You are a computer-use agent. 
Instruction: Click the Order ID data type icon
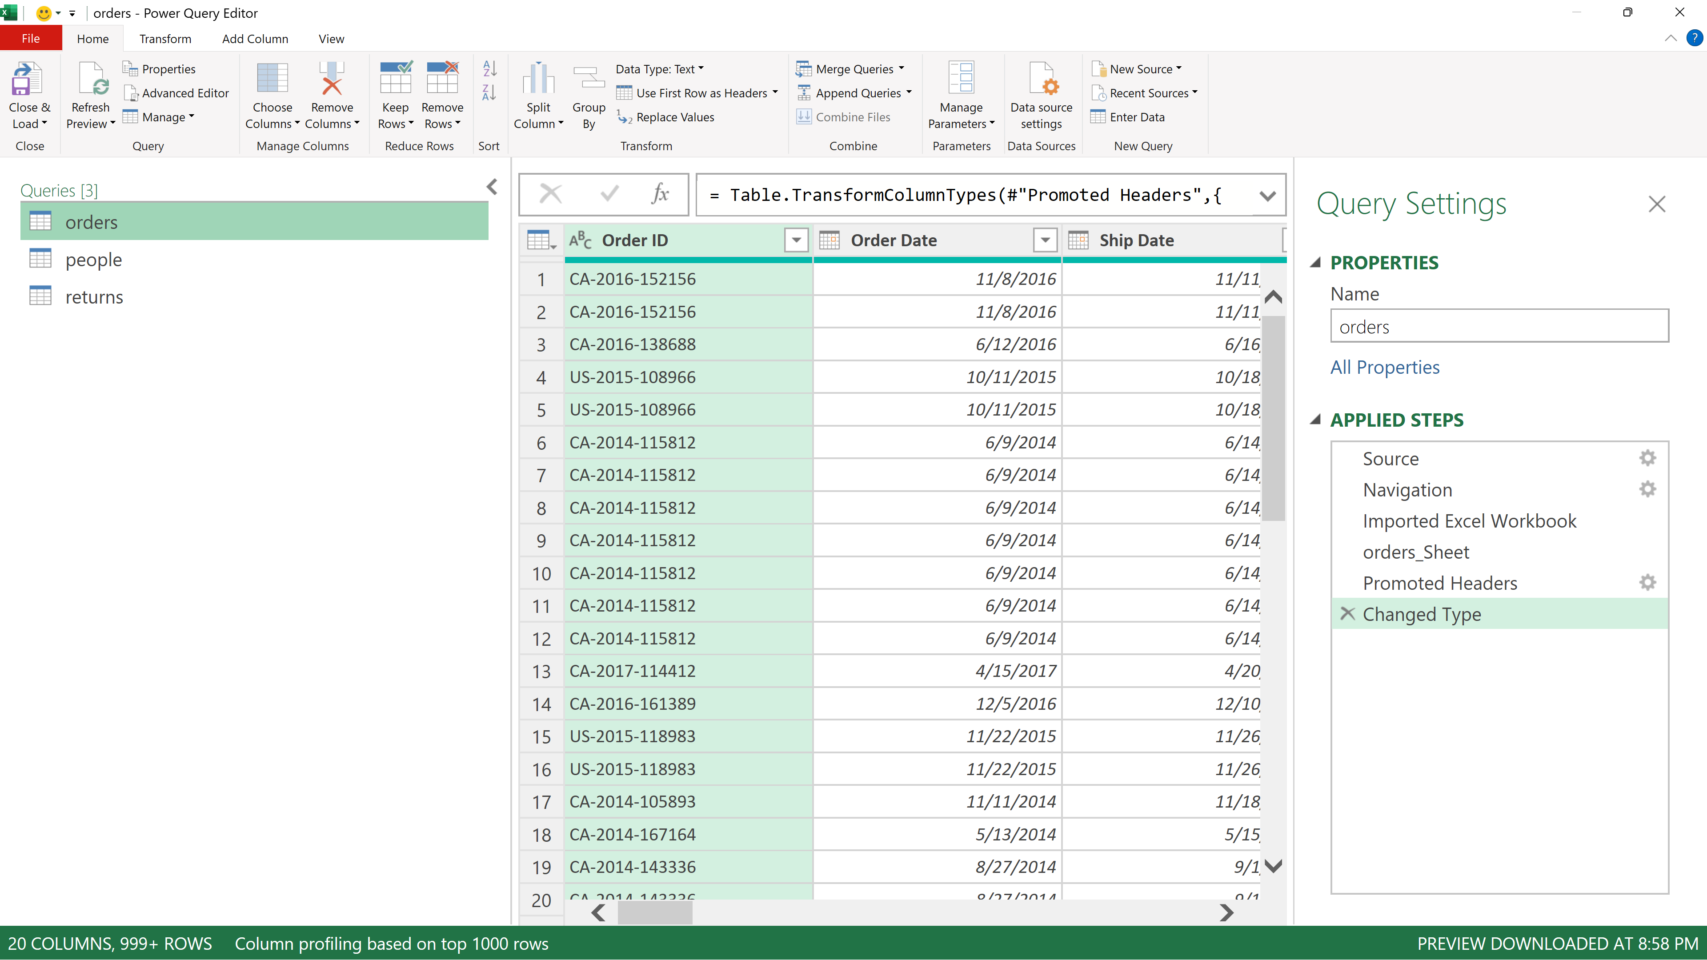coord(580,240)
